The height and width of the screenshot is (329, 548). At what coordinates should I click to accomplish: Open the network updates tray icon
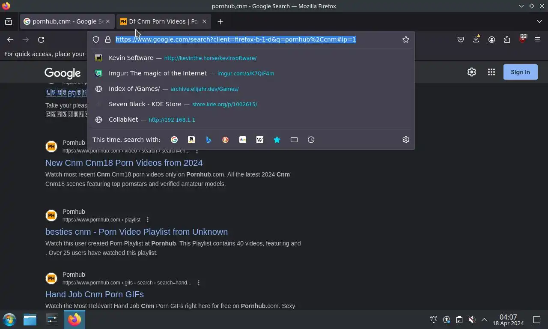[447, 320]
